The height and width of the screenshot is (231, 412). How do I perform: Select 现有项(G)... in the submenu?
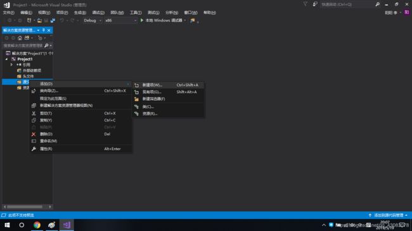(x=168, y=92)
